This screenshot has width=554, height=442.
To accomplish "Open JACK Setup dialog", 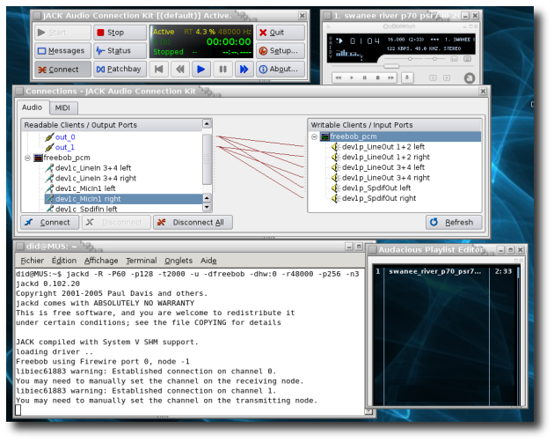I will (x=281, y=51).
